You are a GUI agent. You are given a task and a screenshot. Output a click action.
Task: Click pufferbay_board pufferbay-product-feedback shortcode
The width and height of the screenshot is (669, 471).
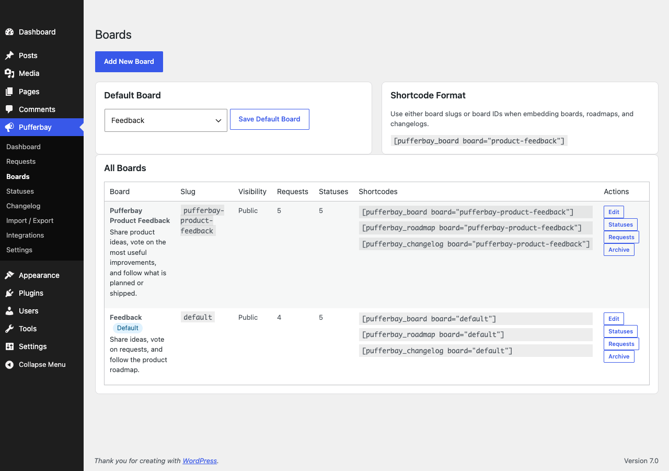click(476, 212)
